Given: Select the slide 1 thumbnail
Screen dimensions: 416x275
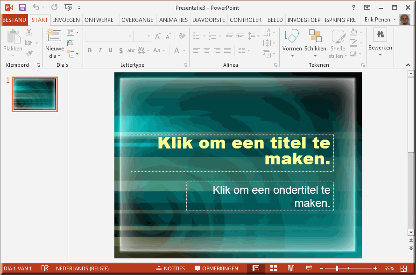Looking at the screenshot, I should pyautogui.click(x=35, y=94).
